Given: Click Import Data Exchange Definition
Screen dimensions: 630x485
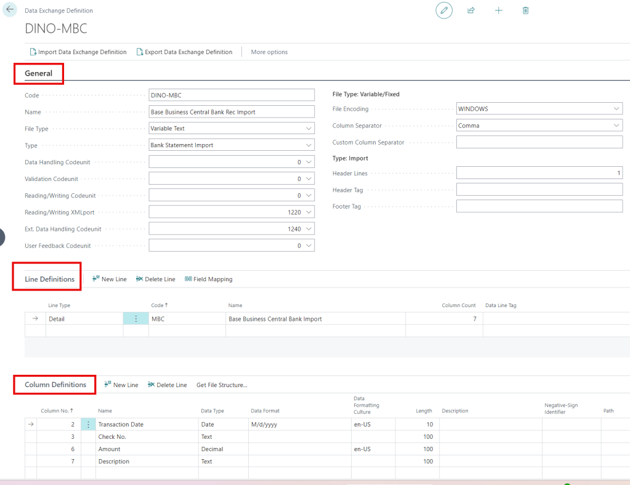Looking at the screenshot, I should 78,52.
